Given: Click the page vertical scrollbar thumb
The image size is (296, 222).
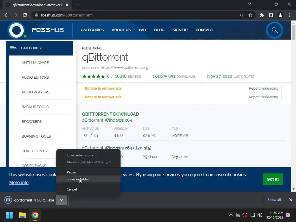Looking at the screenshot, I should click(x=293, y=32).
